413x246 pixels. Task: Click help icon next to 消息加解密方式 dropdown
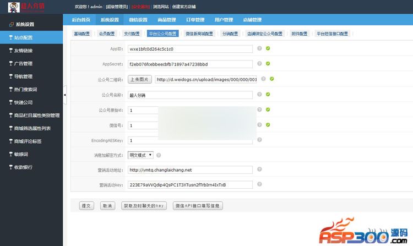(x=159, y=155)
